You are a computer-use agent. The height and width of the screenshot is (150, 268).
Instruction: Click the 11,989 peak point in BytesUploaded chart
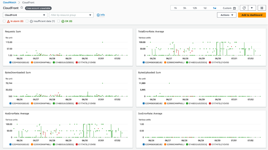tap(169, 83)
